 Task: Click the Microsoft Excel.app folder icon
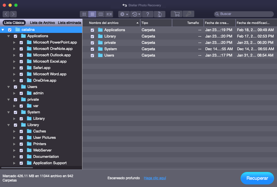tap(29, 61)
